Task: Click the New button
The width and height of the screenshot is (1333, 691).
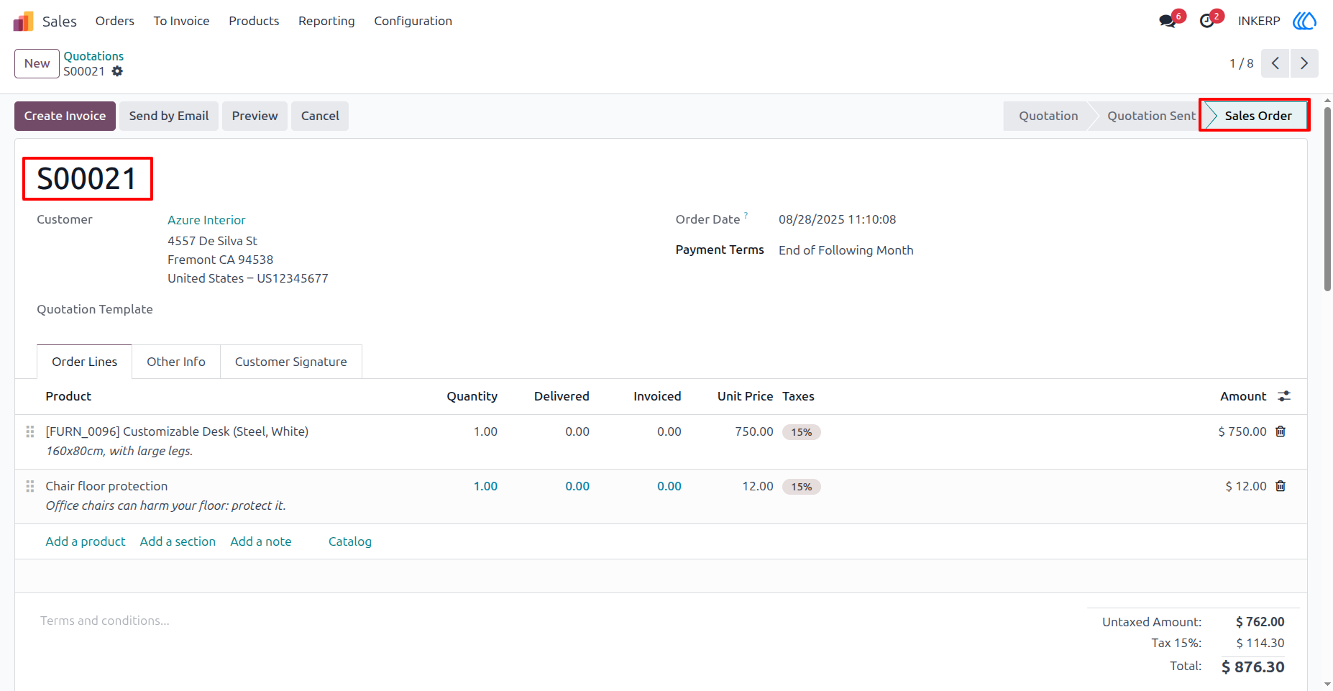Action: pyautogui.click(x=37, y=63)
